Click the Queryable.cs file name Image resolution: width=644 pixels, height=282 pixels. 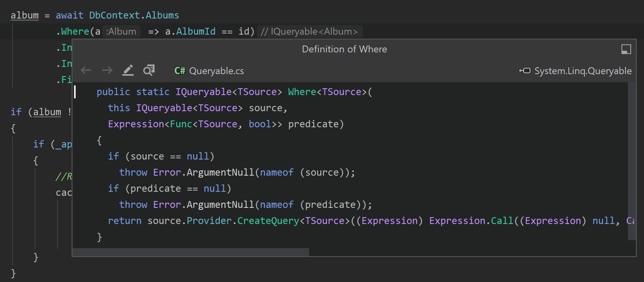coord(217,71)
